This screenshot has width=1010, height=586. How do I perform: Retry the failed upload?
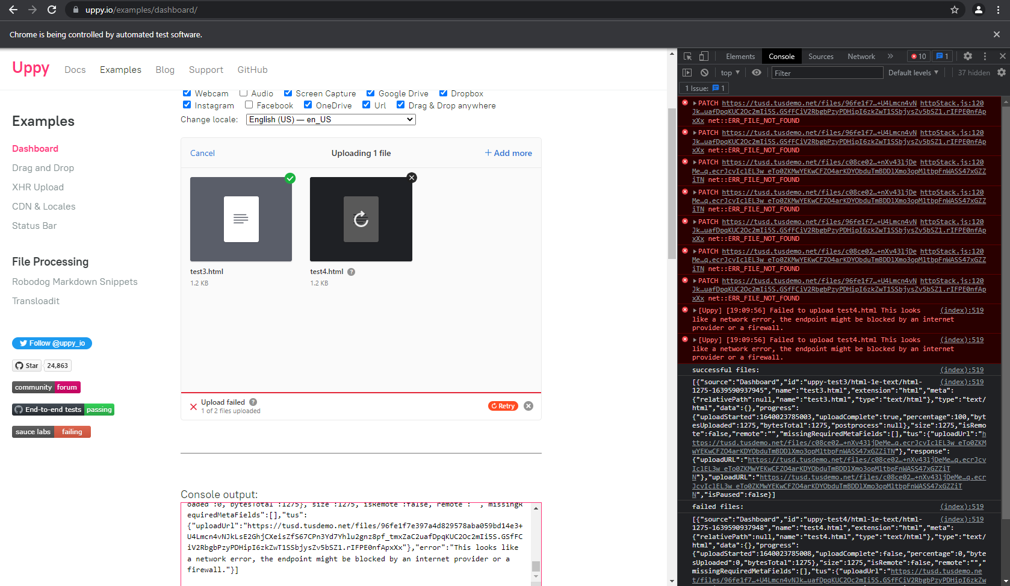(503, 405)
